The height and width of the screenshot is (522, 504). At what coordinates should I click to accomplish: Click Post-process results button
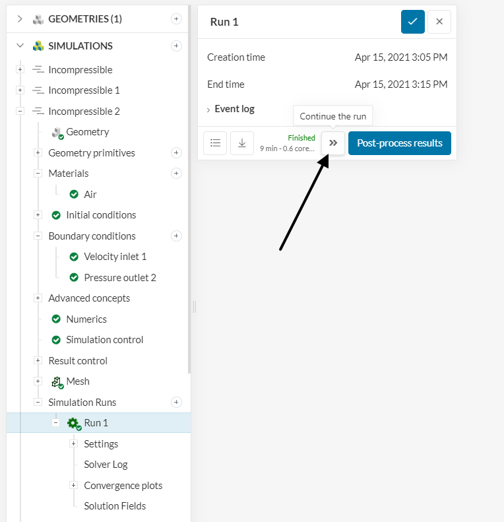click(399, 143)
